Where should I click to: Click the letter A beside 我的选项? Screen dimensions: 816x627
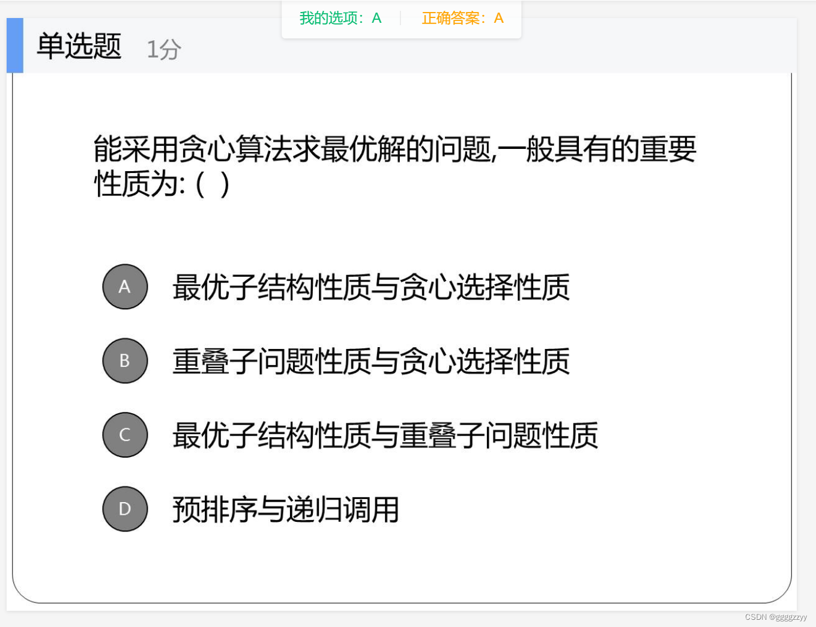point(376,19)
